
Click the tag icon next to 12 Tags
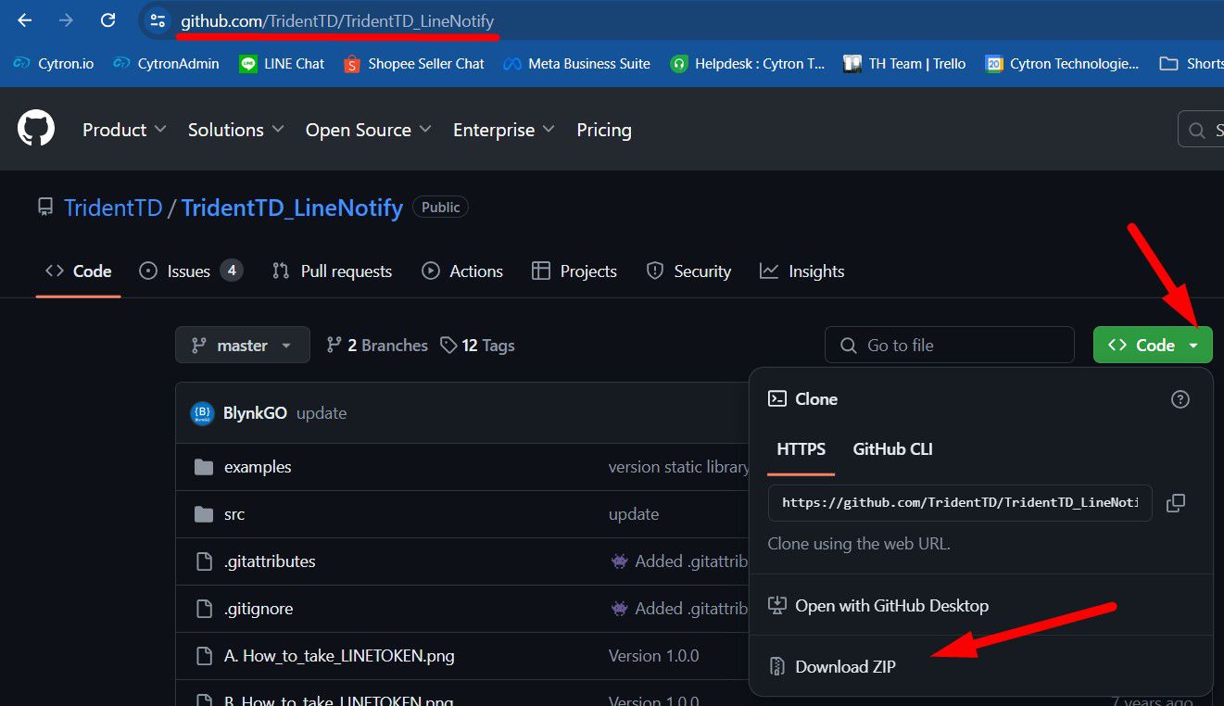pos(447,345)
